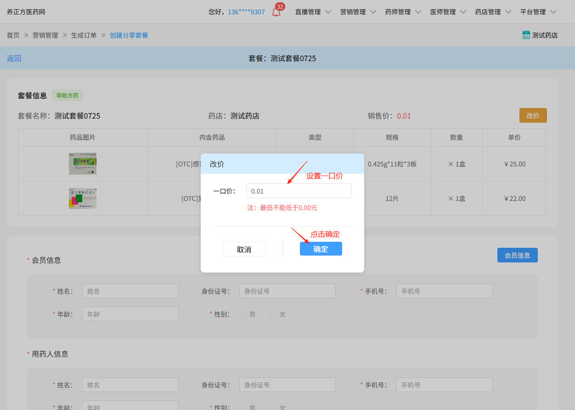Click the ¥25.00 unit price
Viewport: 575px width, 410px height.
pos(514,164)
